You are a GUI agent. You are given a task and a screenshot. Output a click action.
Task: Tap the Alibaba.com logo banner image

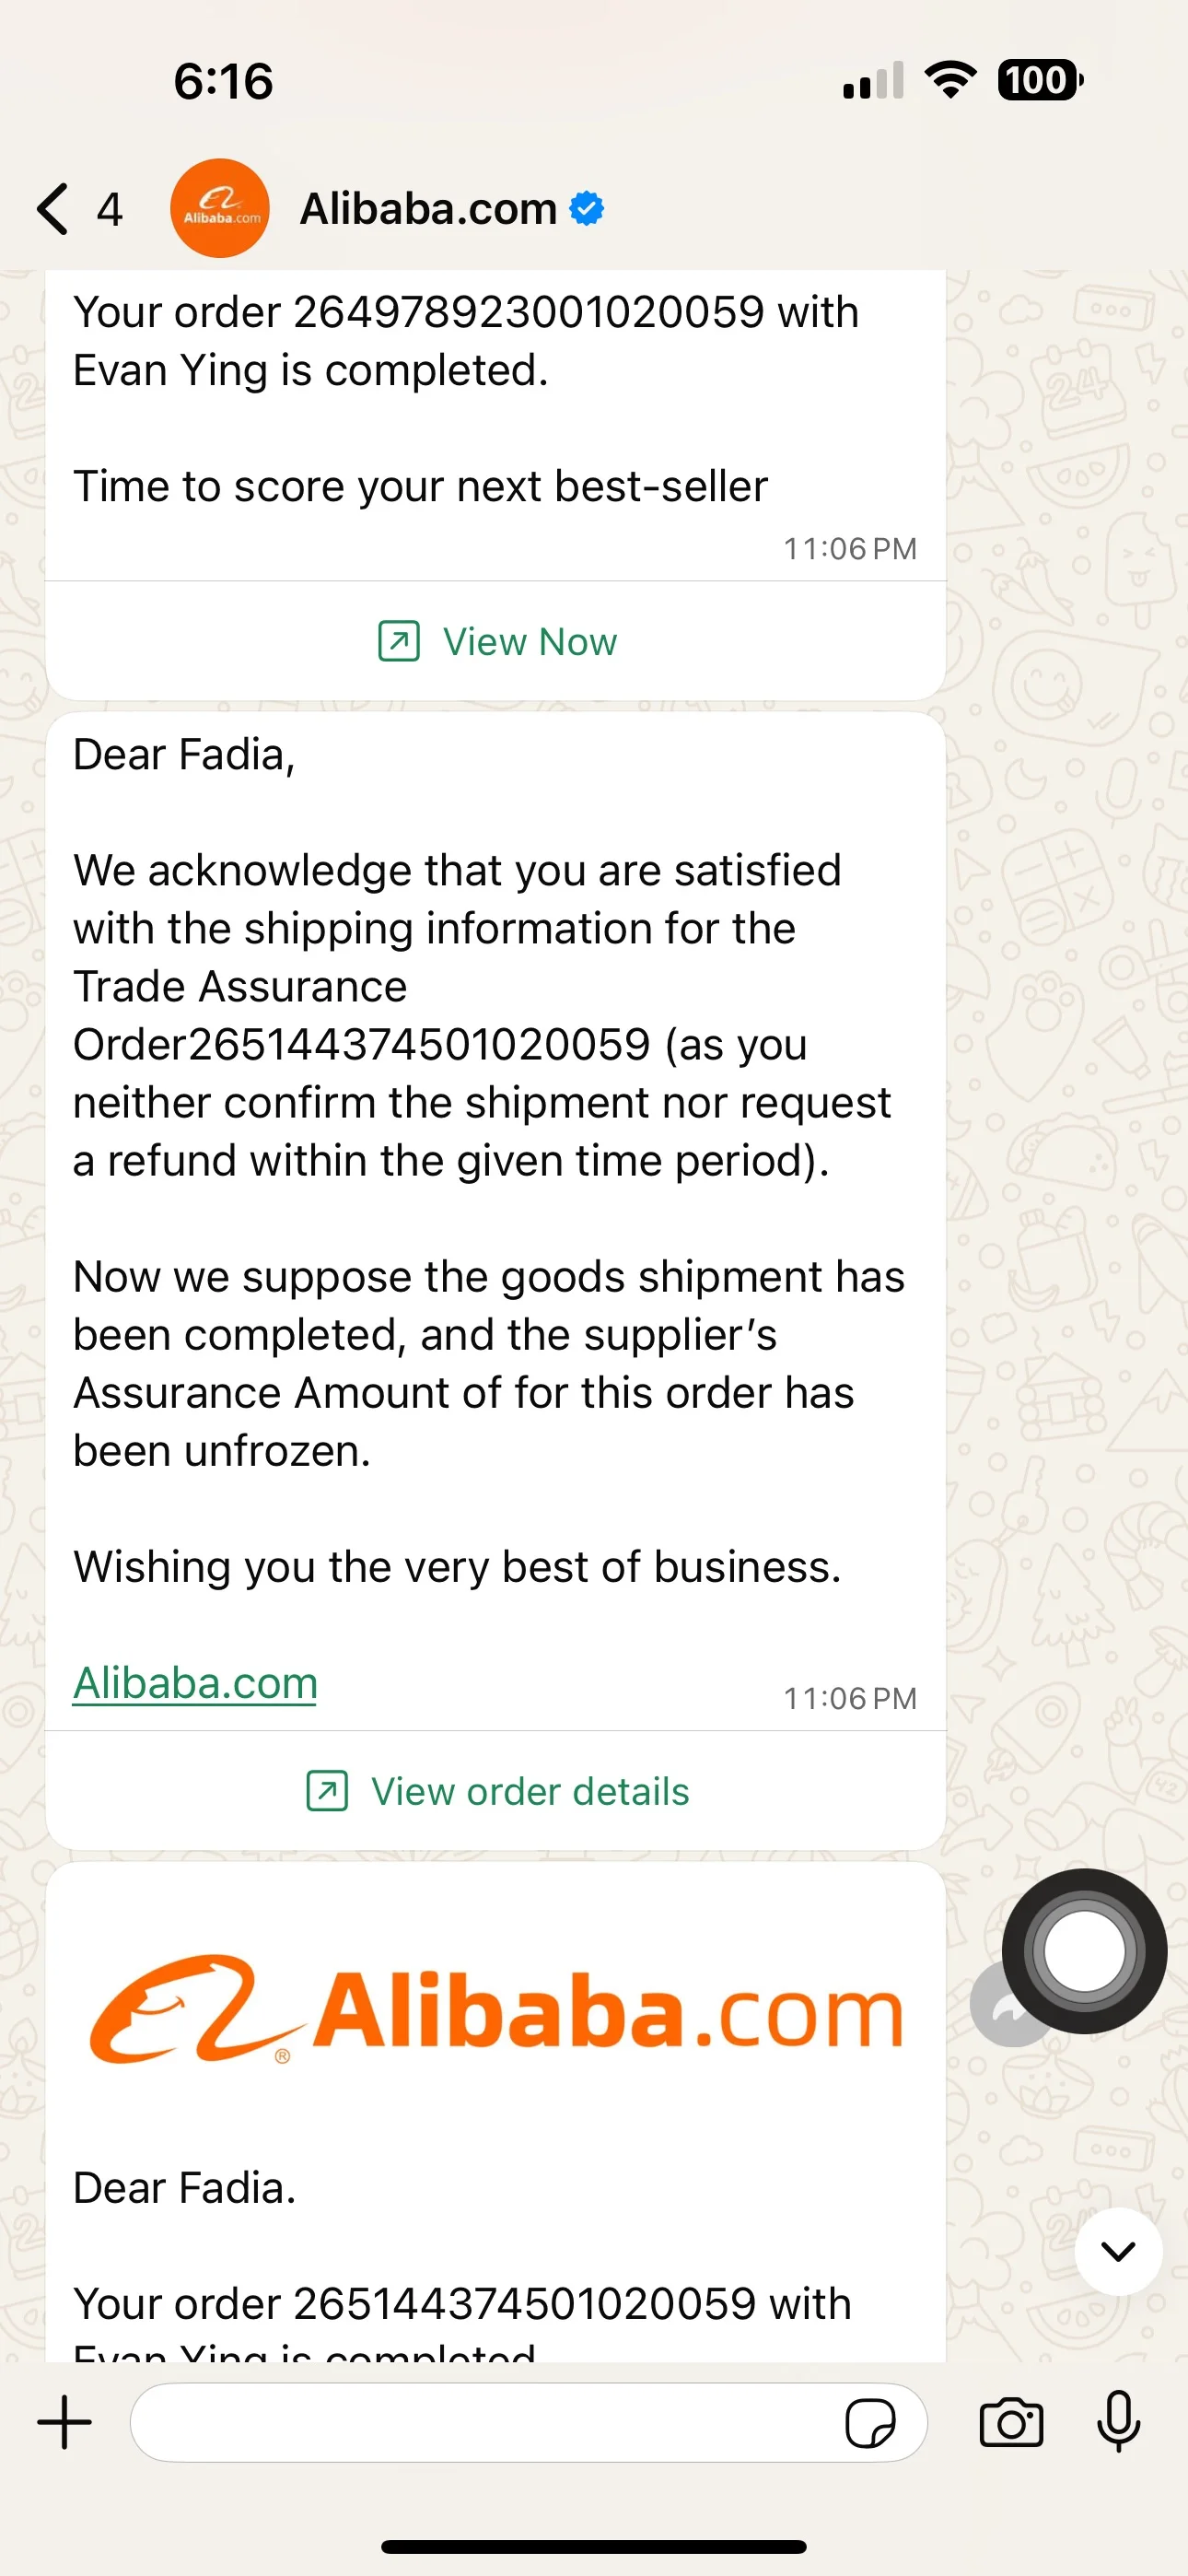pyautogui.click(x=497, y=2010)
